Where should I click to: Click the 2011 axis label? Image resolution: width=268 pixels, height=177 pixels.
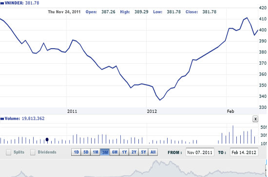click(x=72, y=111)
